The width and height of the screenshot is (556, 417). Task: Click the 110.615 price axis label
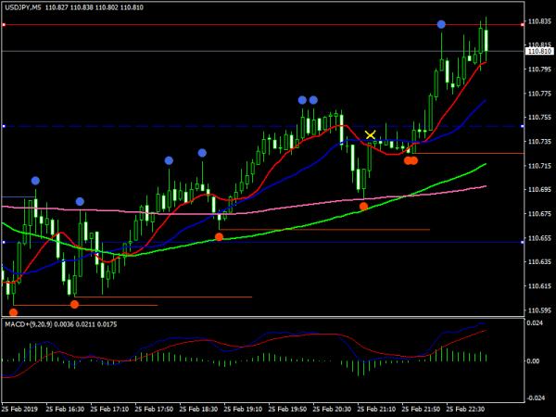(x=539, y=286)
